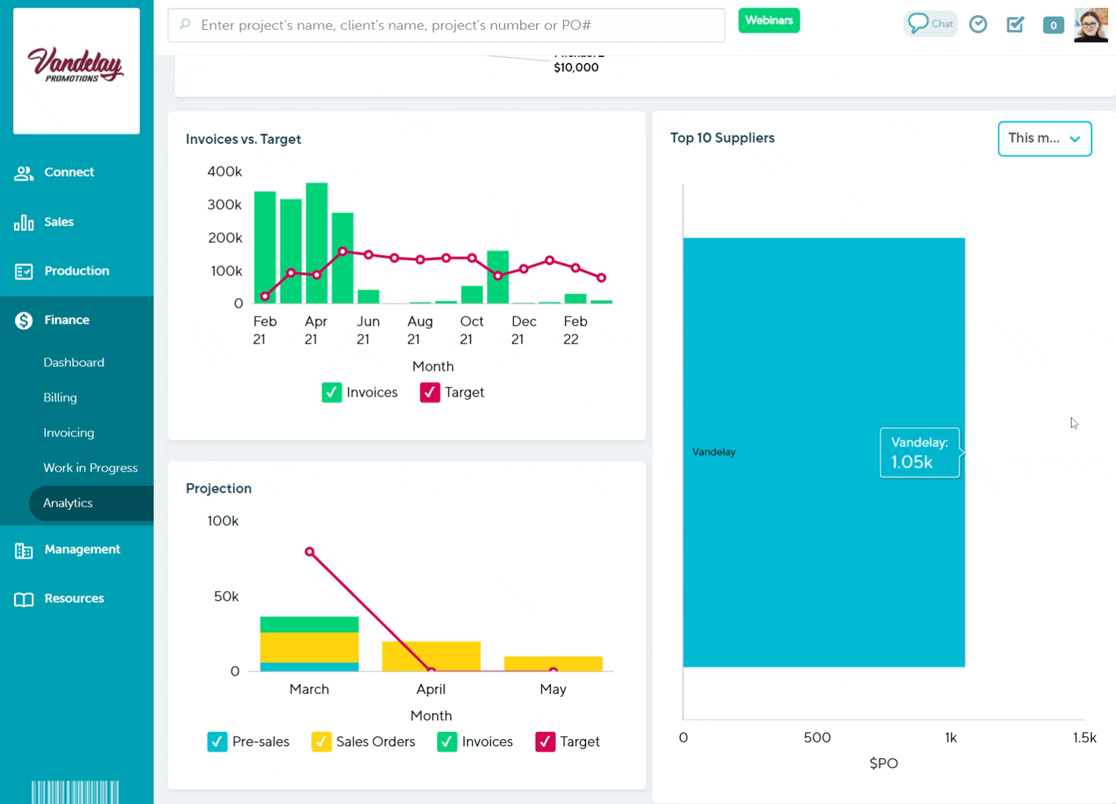Screen dimensions: 1116x804
Task: Click the user profile avatar
Action: coord(1090,25)
